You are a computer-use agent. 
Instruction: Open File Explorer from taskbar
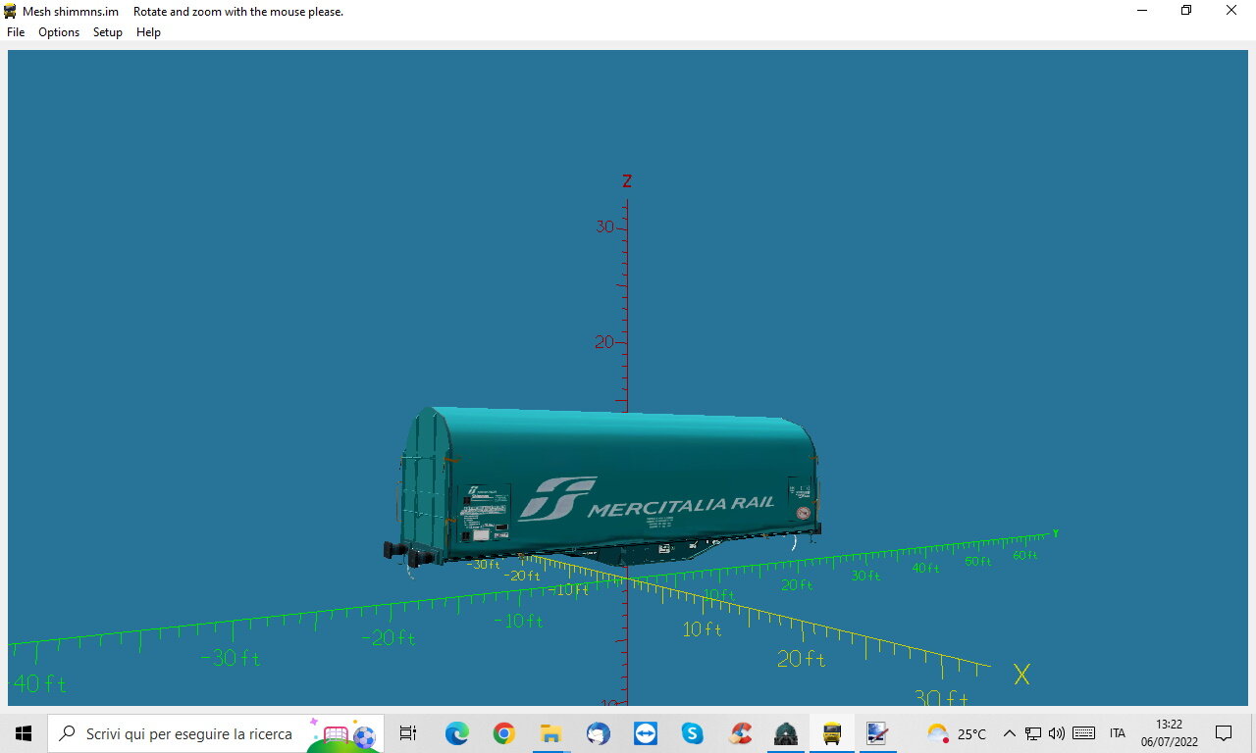(550, 733)
